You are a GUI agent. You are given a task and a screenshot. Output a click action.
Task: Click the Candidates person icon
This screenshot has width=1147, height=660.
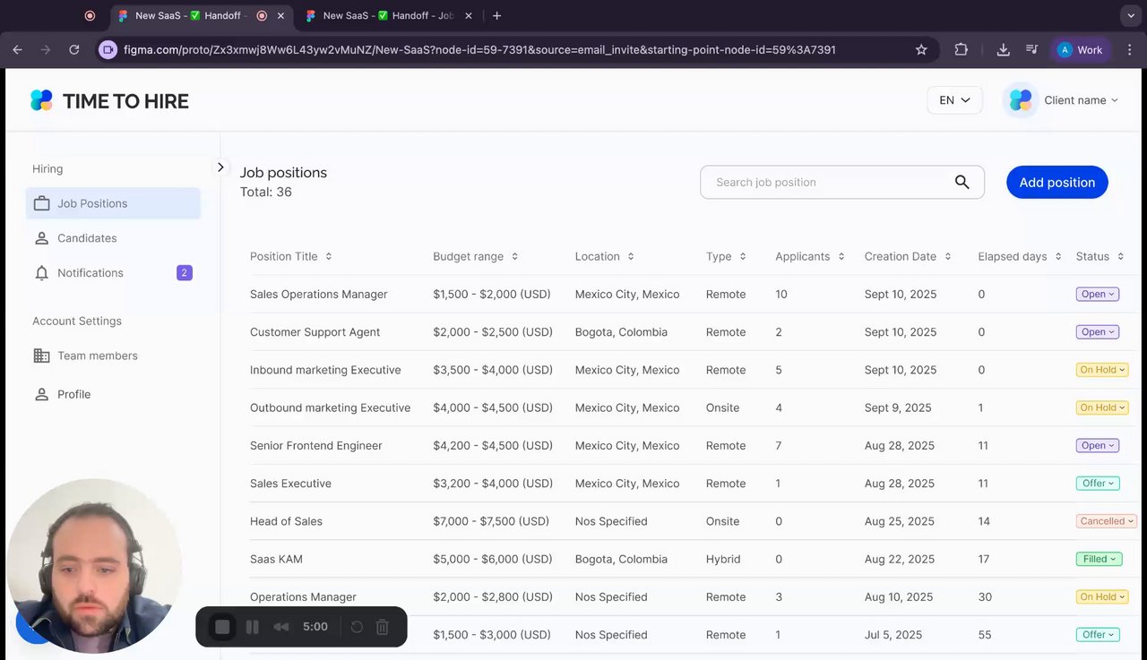pos(41,238)
